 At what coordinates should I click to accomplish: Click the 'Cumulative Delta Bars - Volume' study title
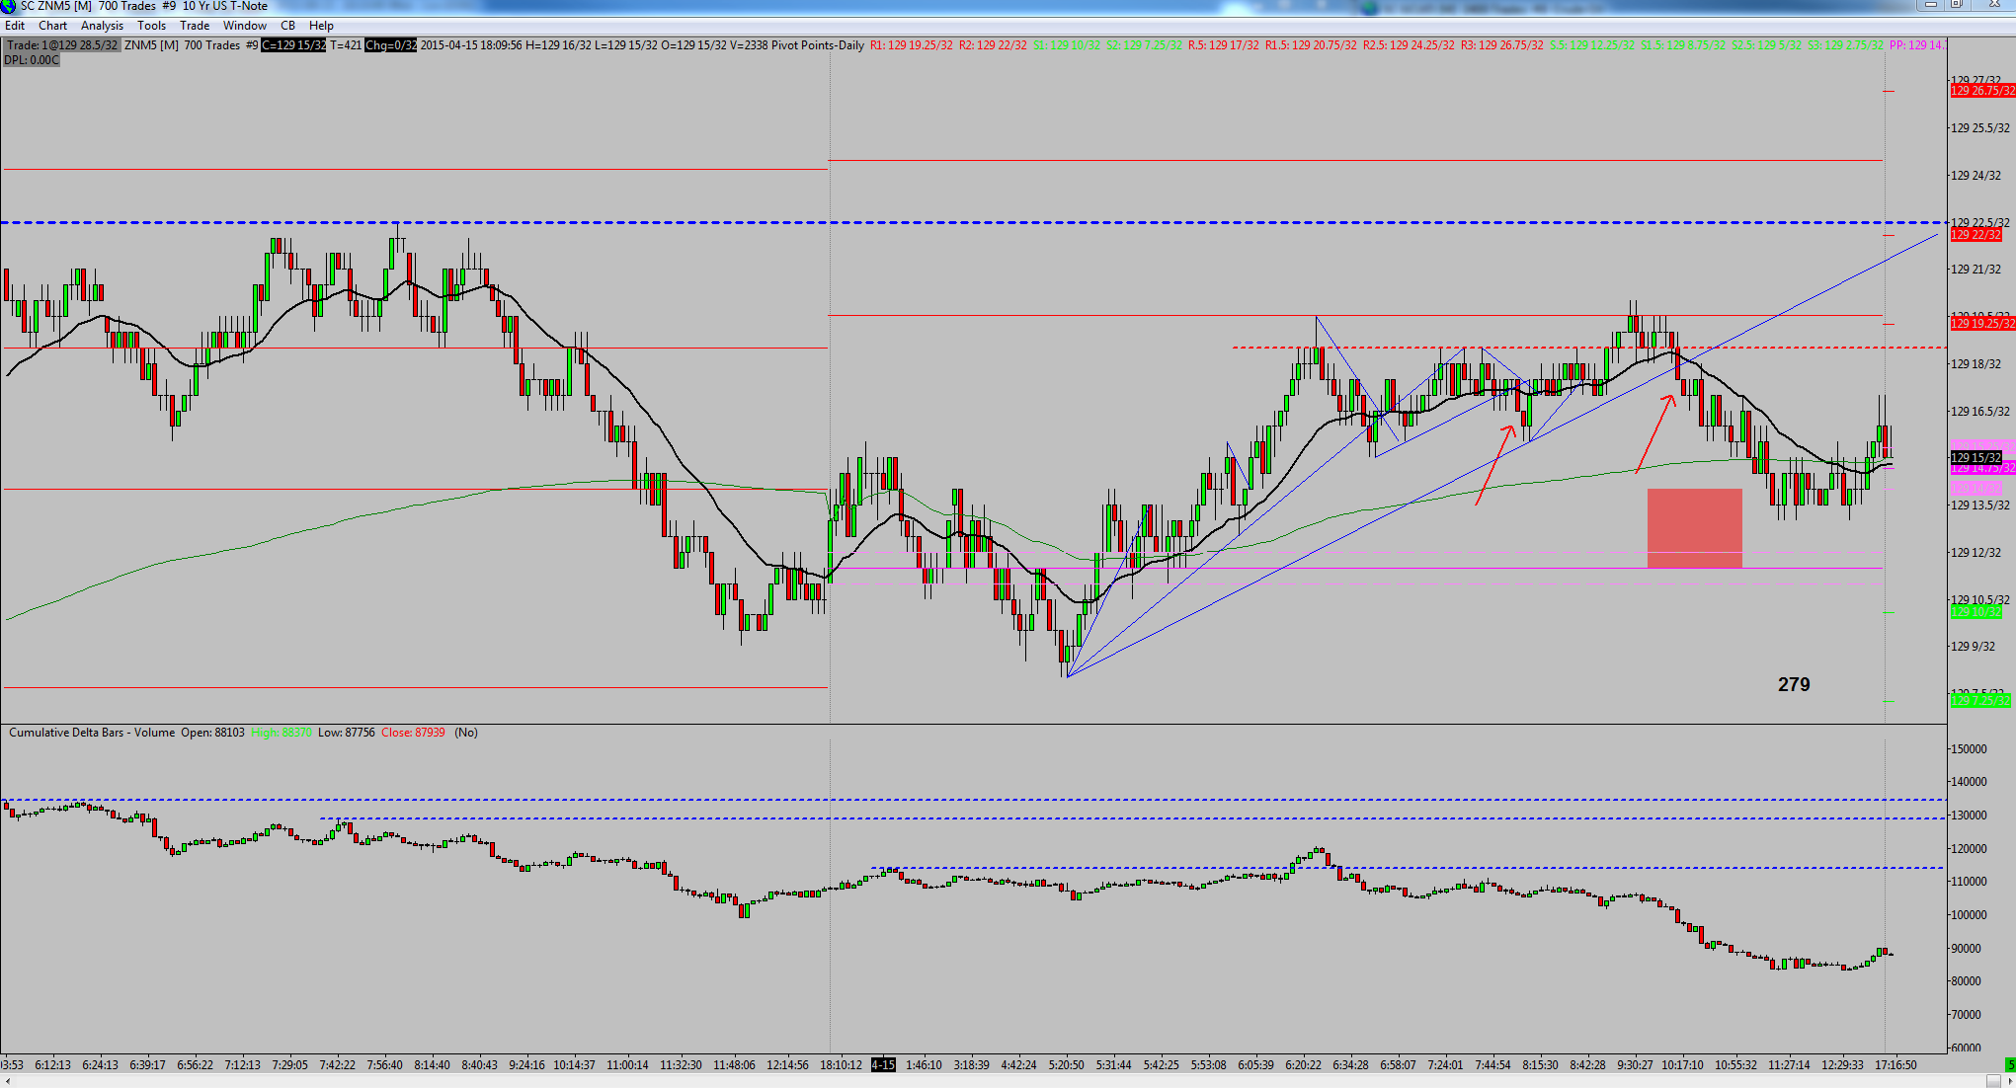92,733
